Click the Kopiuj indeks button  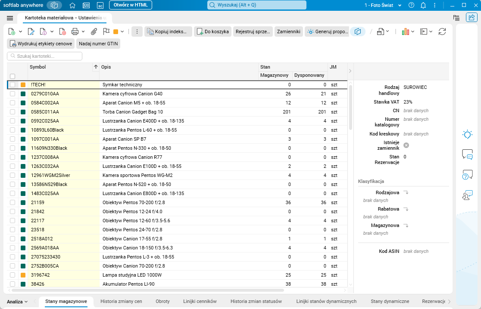[x=168, y=32]
